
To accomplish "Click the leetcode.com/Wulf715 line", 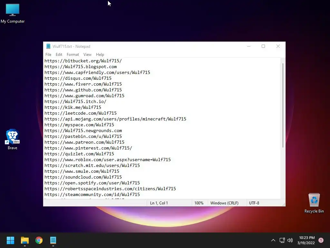I will 80,113.
